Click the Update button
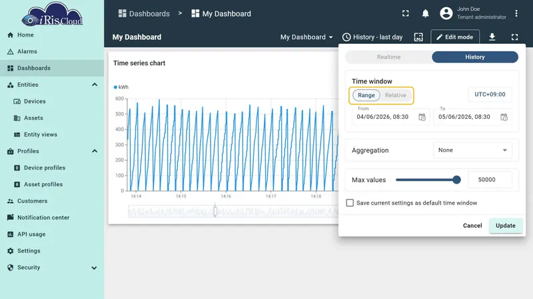 tap(506, 226)
